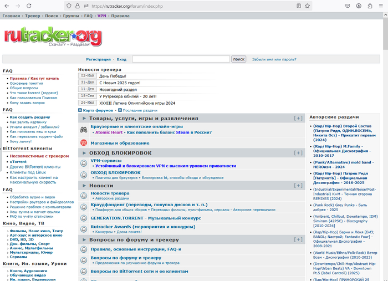
Task: Open Firefox account icon
Action: click(359, 6)
